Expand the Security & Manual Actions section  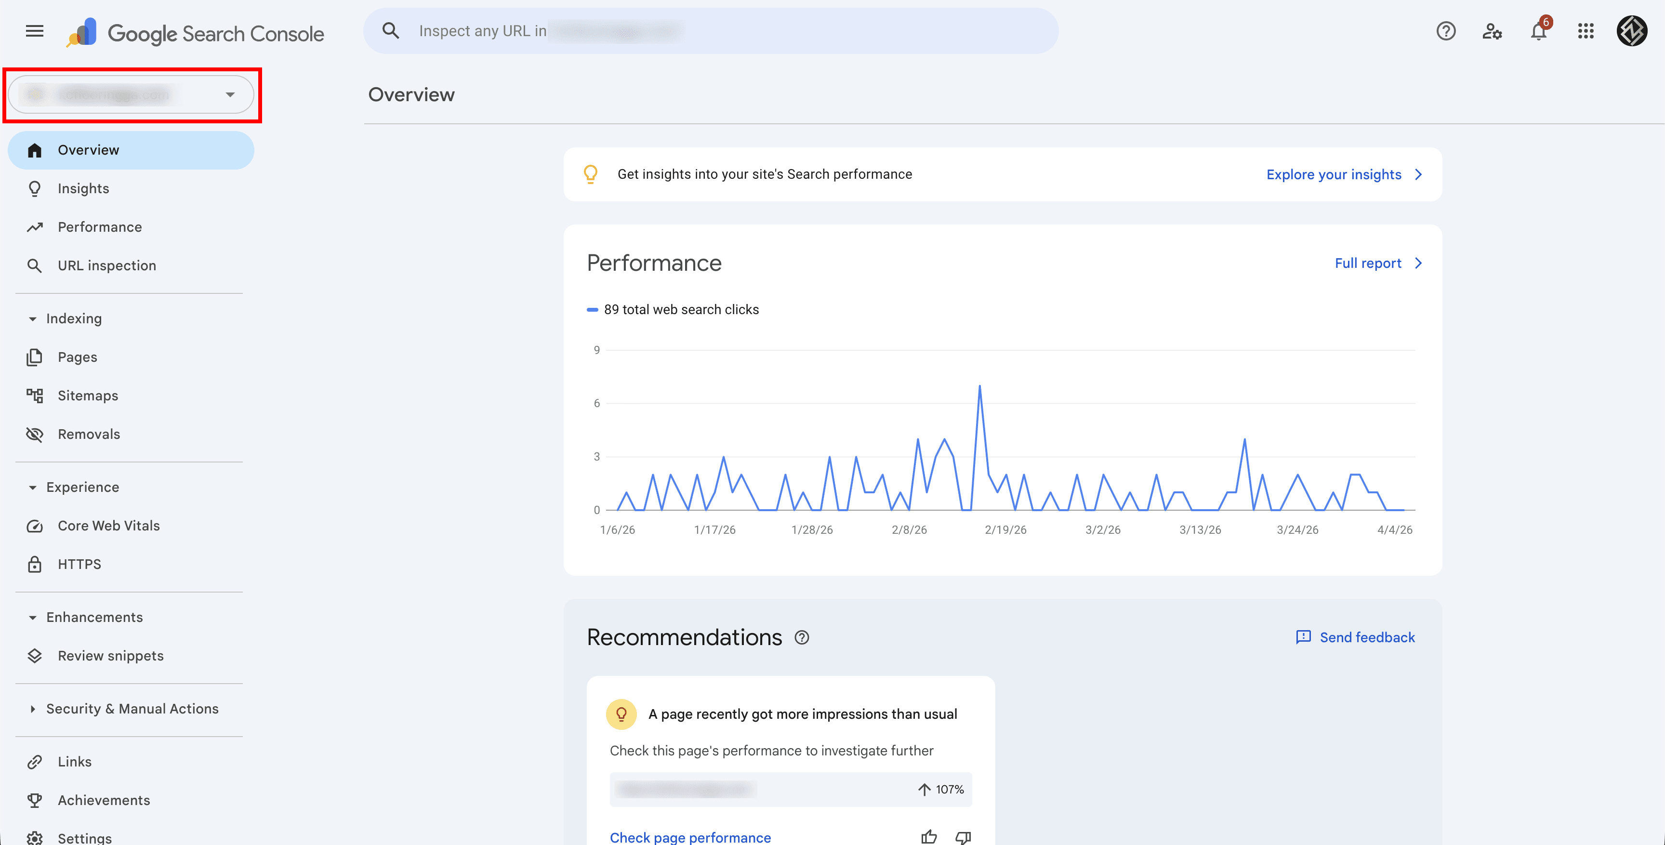[33, 709]
